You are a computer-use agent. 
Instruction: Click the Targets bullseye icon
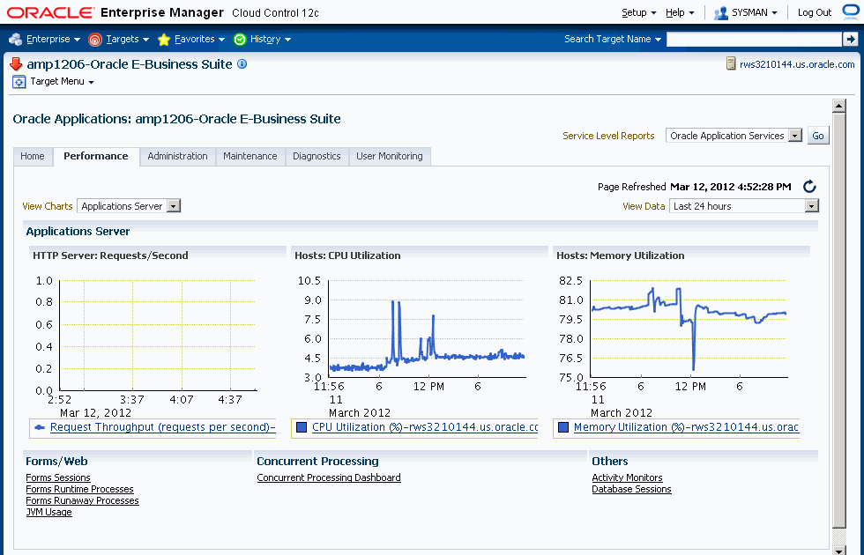[95, 40]
